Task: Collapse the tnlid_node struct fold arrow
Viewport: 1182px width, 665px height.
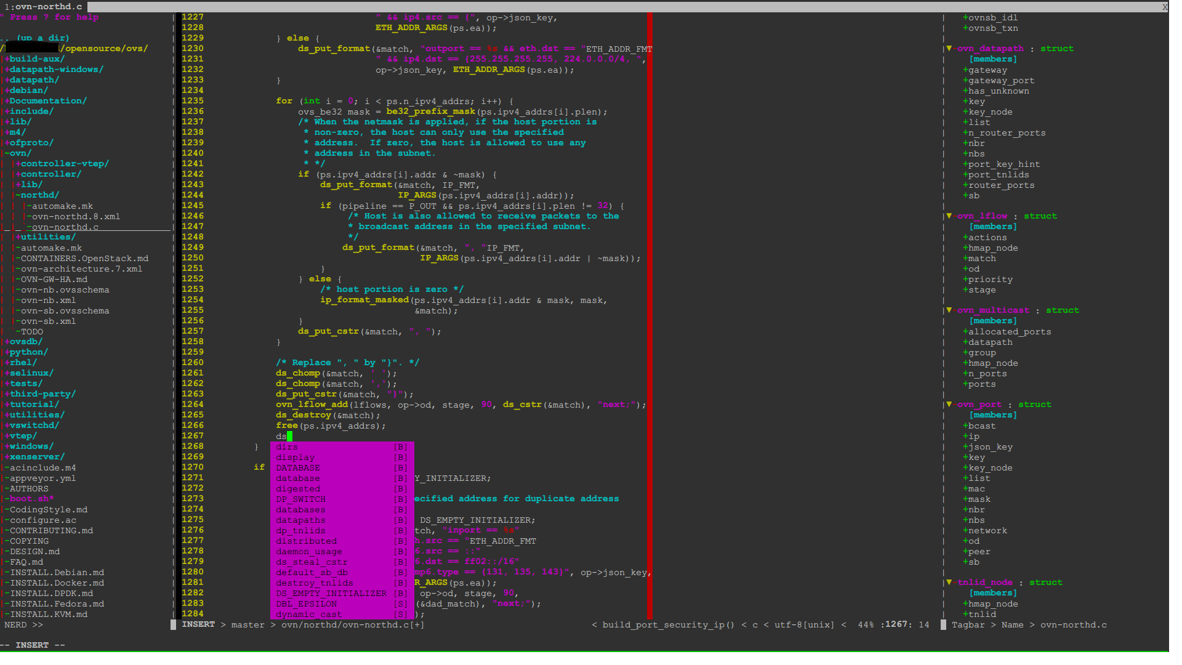Action: point(949,582)
